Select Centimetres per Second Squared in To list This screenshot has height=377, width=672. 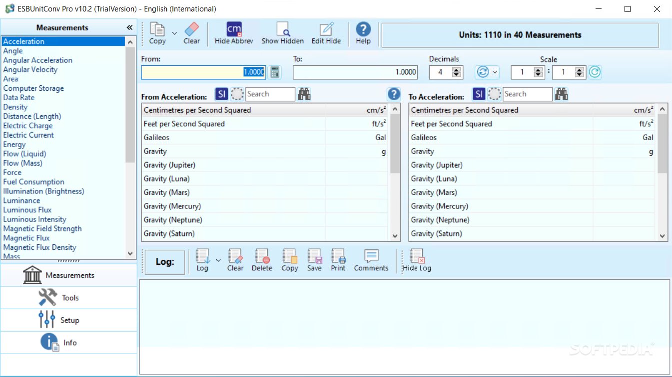(x=532, y=110)
